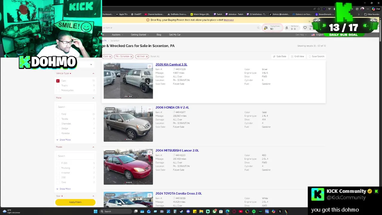The width and height of the screenshot is (382, 215).
Task: Open the Auctions dropdown menu
Action: [x=117, y=35]
